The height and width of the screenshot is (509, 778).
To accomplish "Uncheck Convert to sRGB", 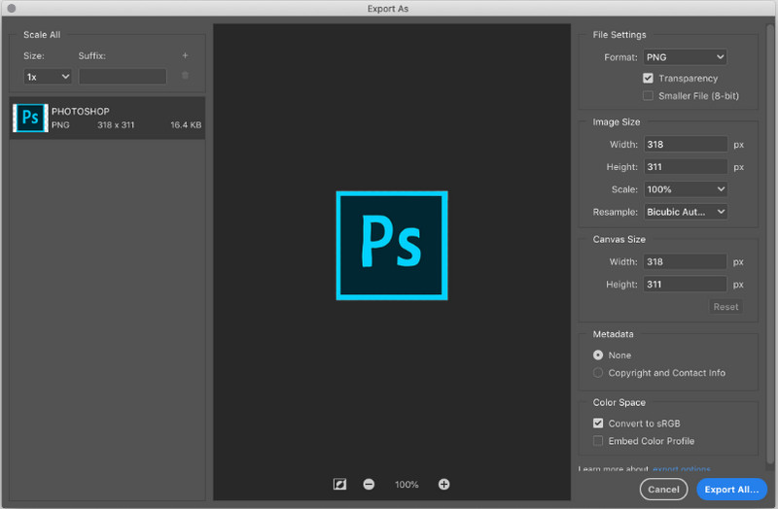I will tap(598, 424).
